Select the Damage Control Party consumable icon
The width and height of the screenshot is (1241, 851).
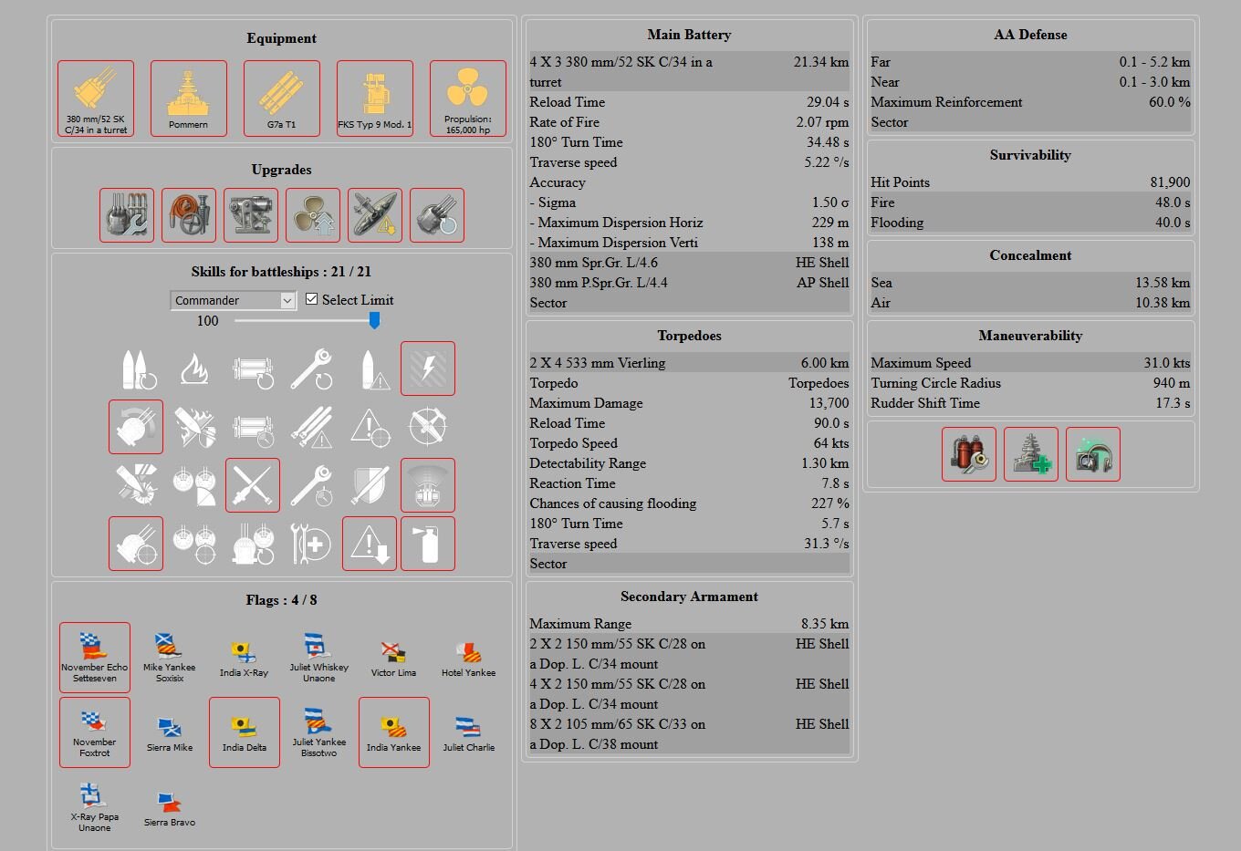[x=968, y=454]
